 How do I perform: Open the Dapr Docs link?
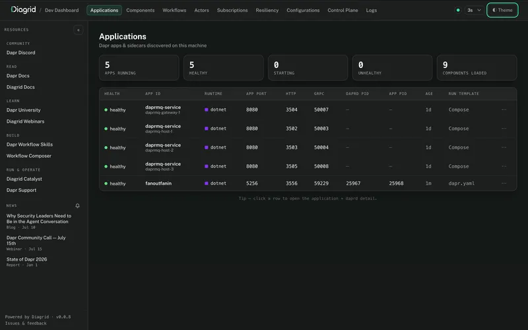click(18, 76)
